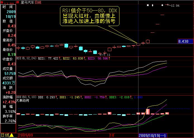Click the 10 month label on time axis

(112, 135)
